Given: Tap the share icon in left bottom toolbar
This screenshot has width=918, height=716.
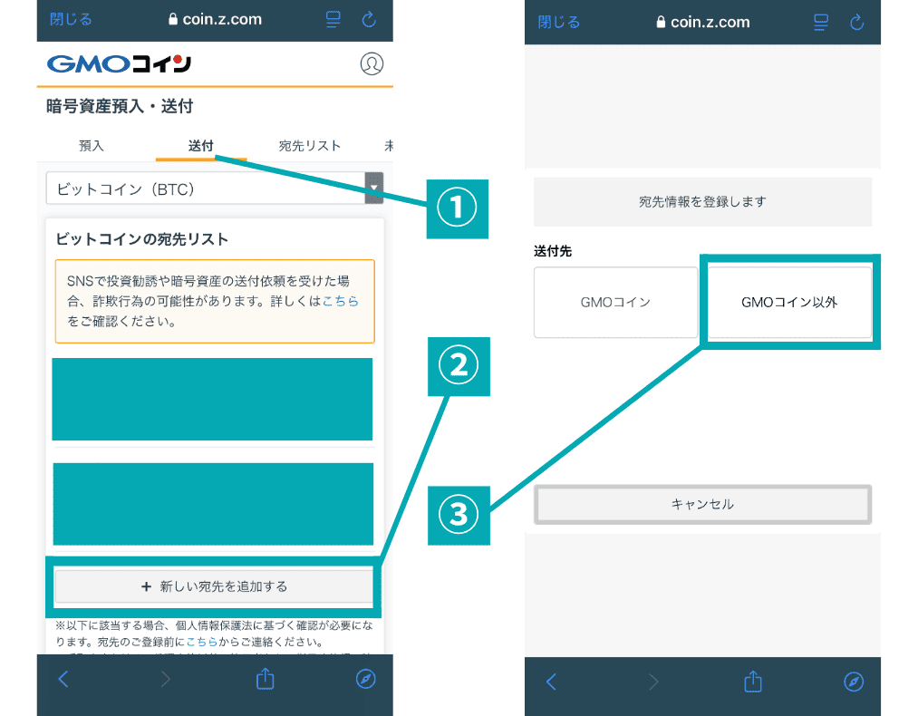Looking at the screenshot, I should point(265,679).
